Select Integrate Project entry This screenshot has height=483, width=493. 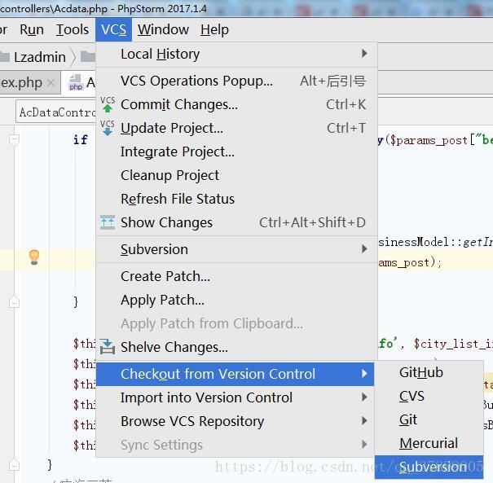pos(236,151)
